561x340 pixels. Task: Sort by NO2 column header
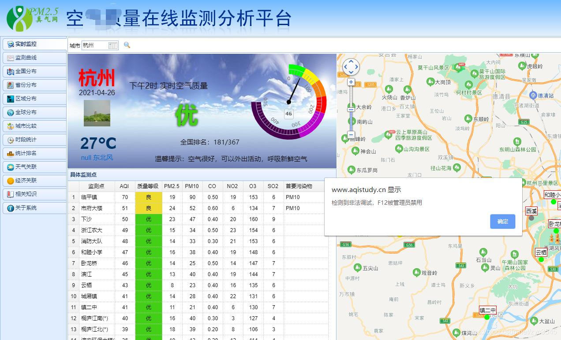coord(232,186)
